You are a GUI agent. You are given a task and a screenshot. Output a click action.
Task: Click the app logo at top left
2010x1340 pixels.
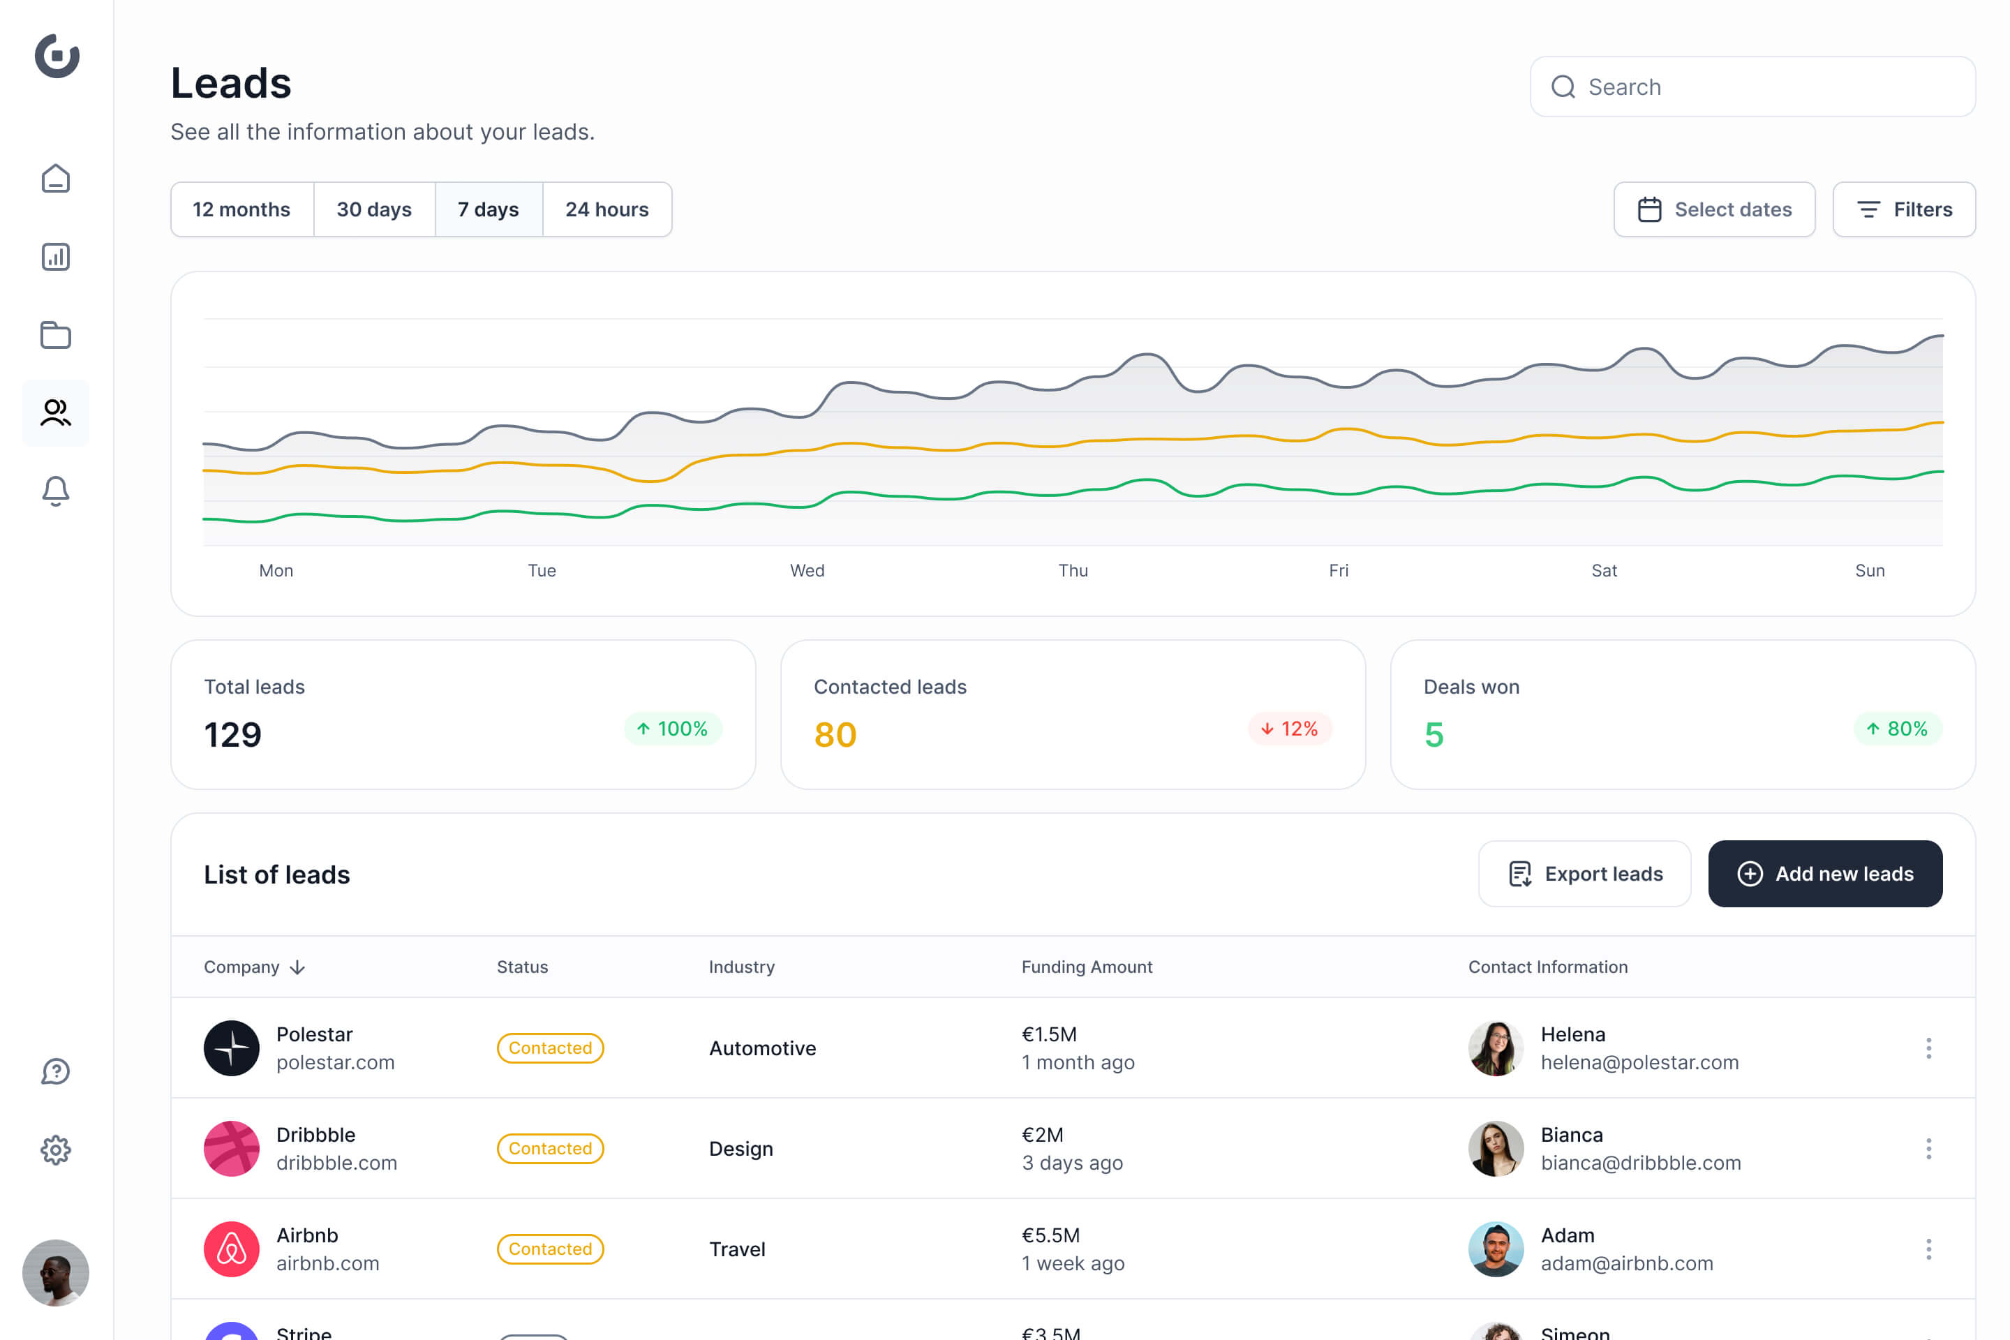[x=57, y=57]
